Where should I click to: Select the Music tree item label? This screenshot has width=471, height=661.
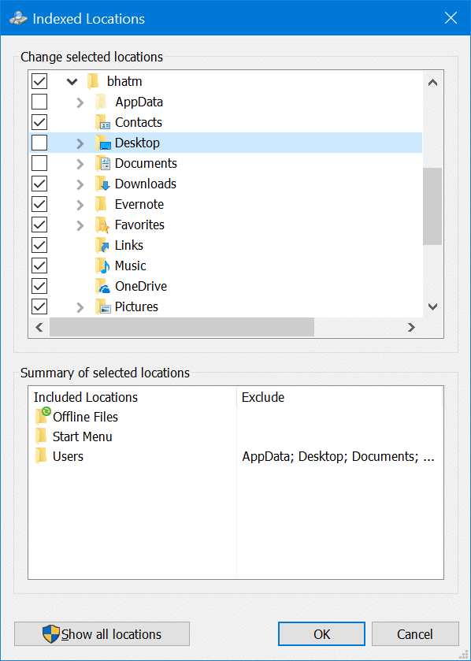(x=130, y=266)
